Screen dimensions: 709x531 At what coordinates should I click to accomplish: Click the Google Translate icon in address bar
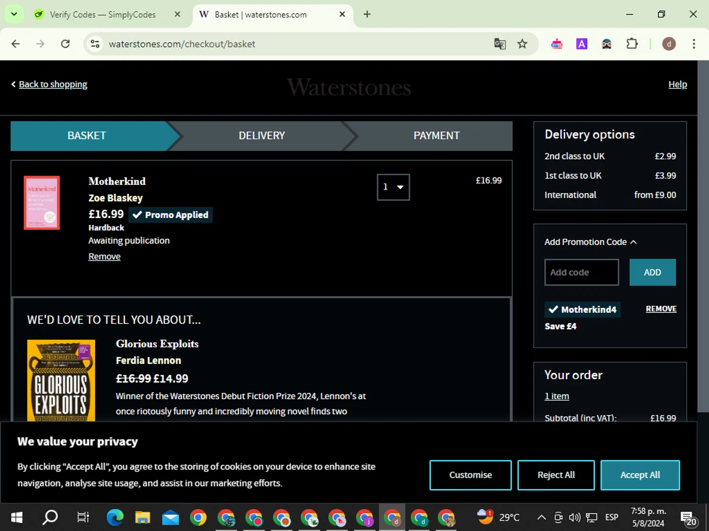(x=500, y=44)
